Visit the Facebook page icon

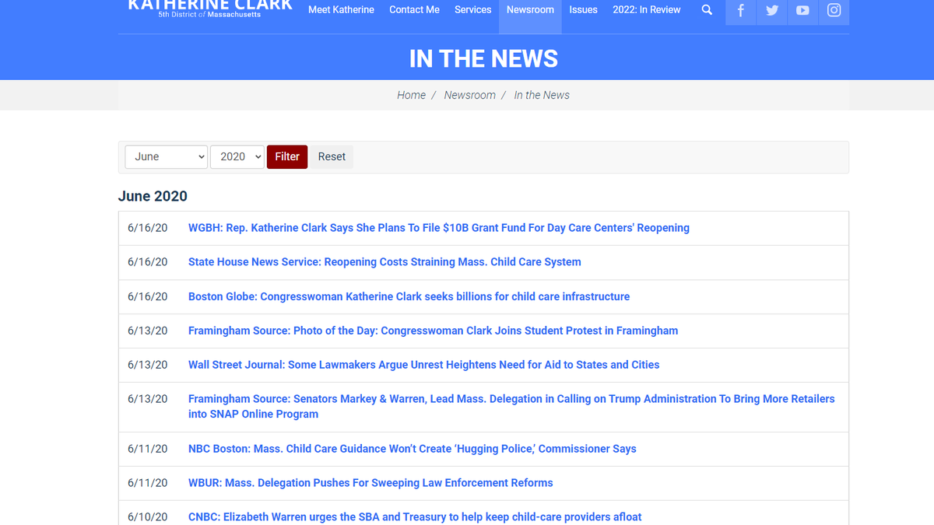tap(740, 11)
